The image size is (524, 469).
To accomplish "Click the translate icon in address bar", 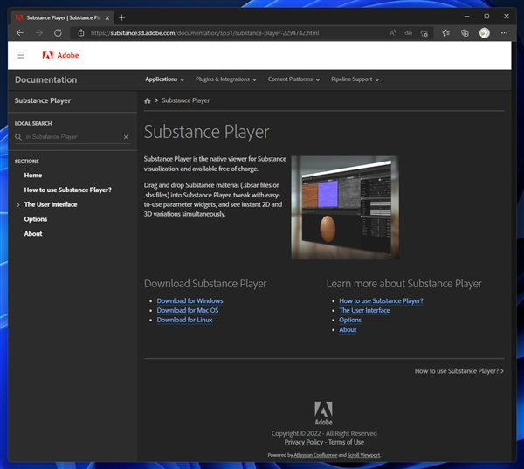I will tap(409, 33).
